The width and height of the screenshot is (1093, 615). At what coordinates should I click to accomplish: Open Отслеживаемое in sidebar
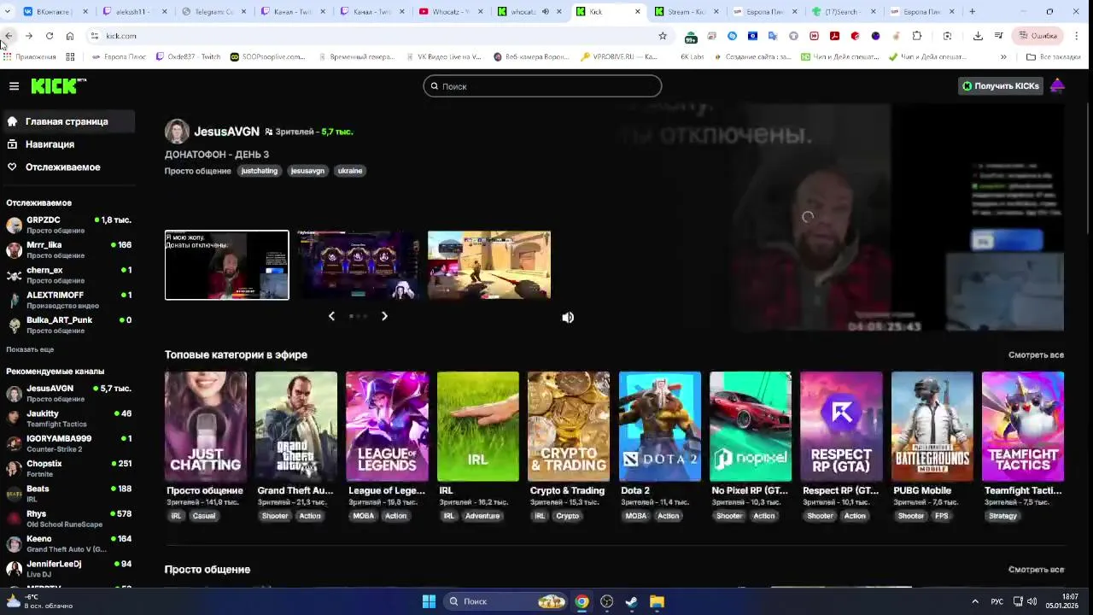coord(68,167)
